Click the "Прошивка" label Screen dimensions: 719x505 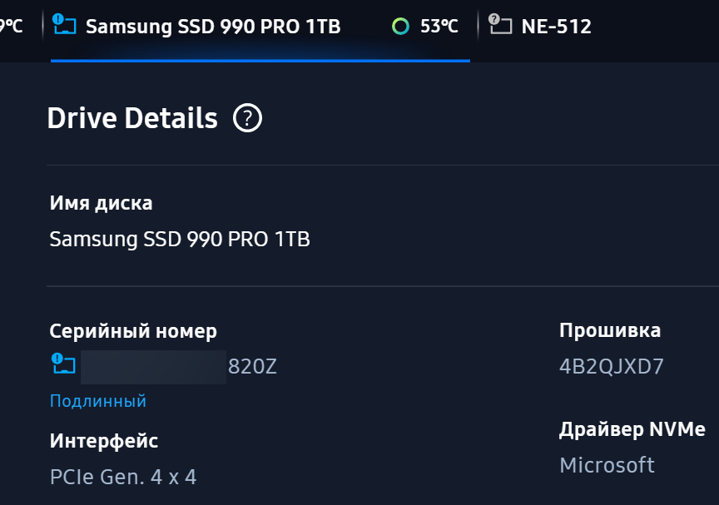coord(610,330)
